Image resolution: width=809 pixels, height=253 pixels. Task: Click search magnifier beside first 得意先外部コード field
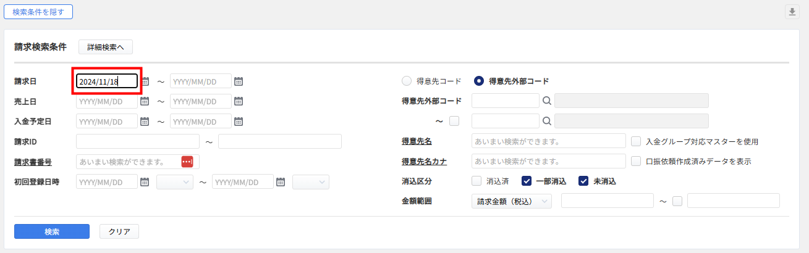[546, 101]
